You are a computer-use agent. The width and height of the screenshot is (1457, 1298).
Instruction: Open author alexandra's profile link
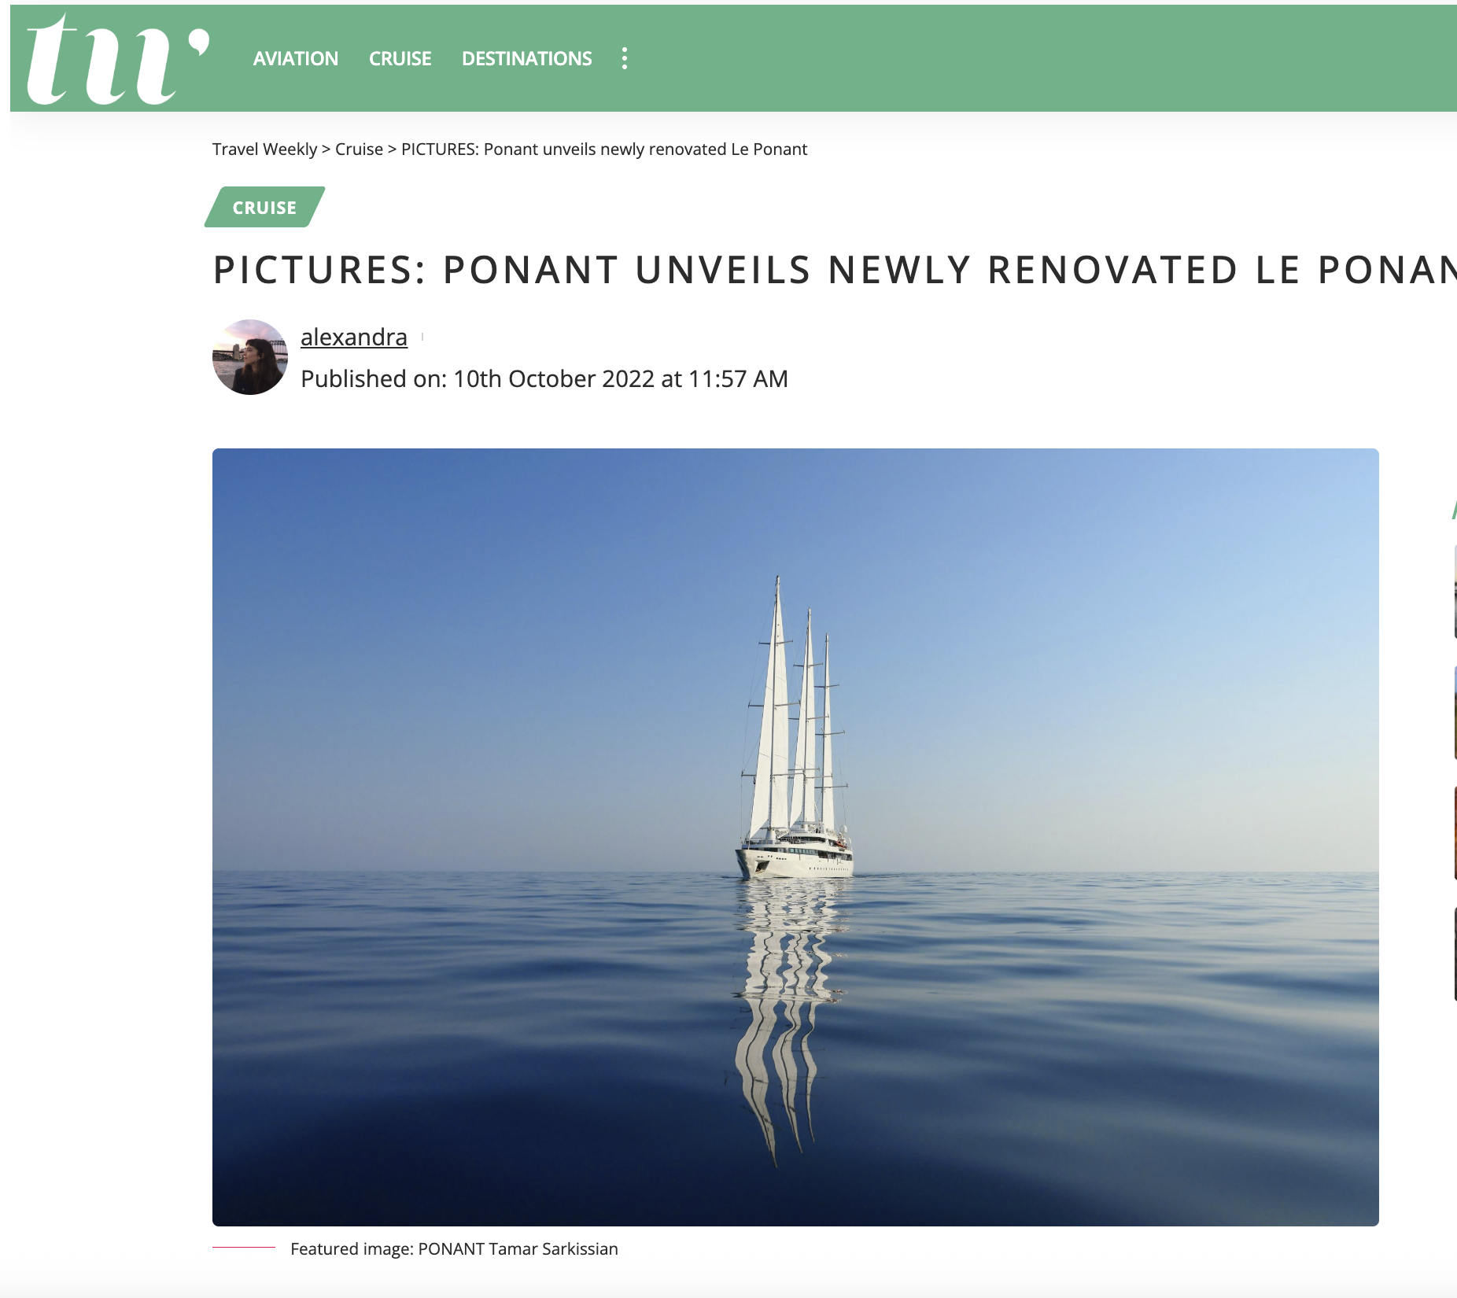click(354, 337)
